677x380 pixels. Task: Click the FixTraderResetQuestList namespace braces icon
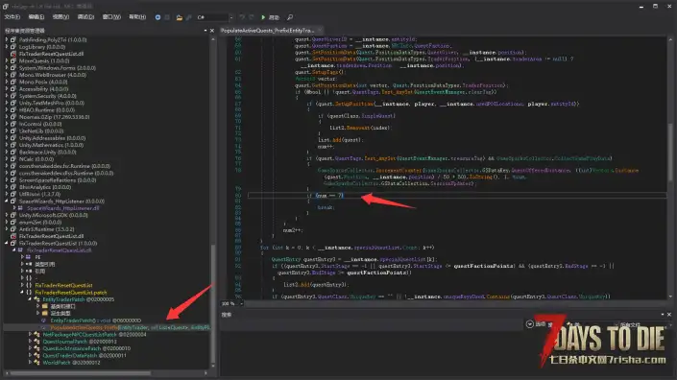click(x=29, y=285)
